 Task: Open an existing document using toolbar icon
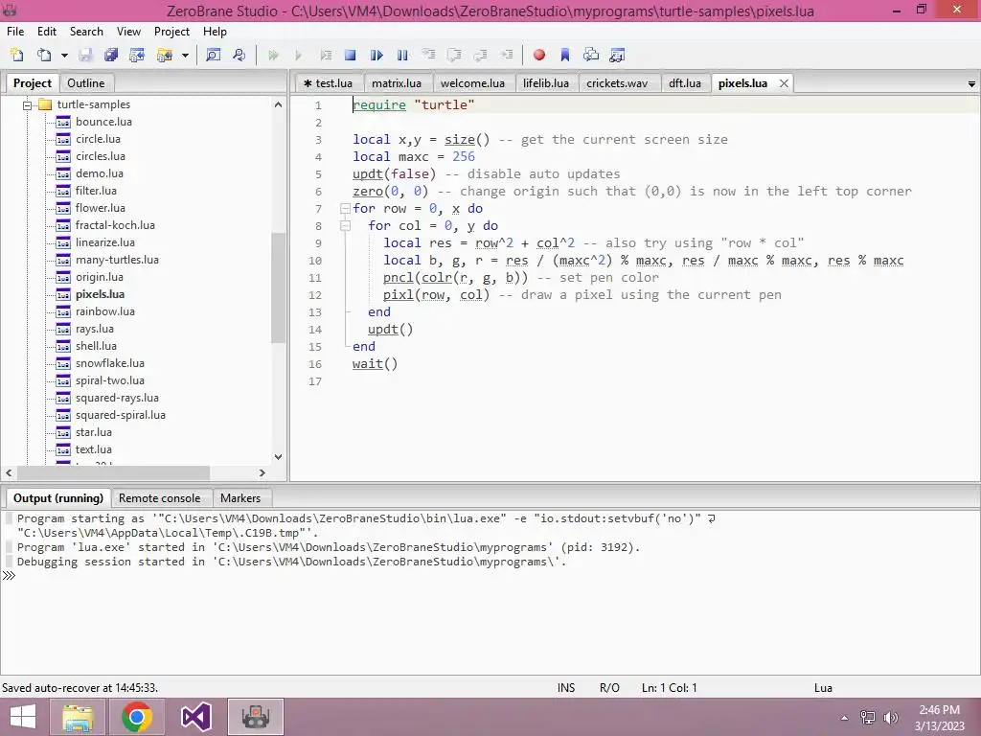coord(44,55)
